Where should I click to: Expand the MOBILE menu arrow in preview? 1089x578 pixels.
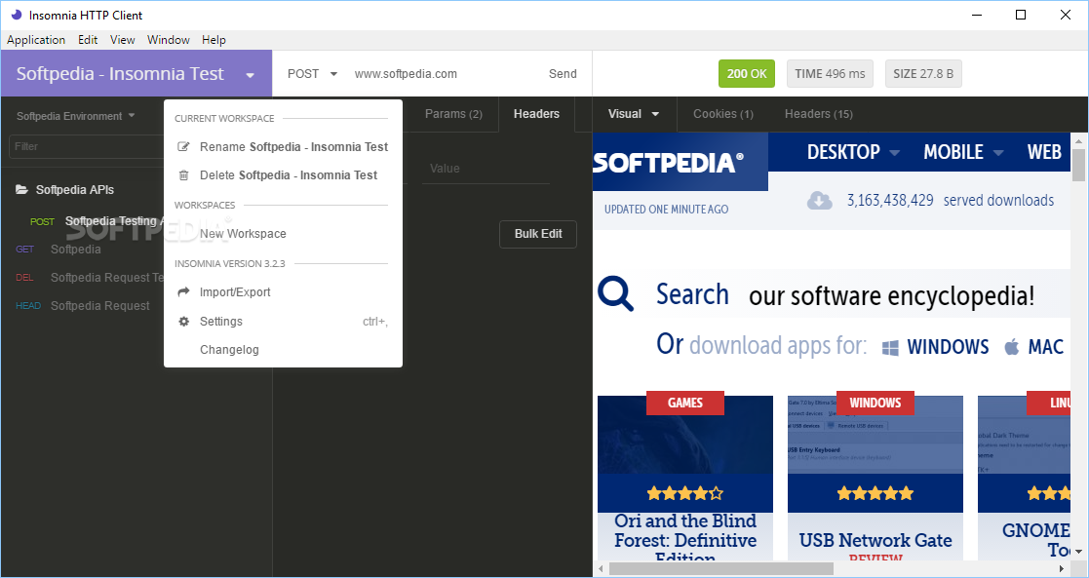click(998, 153)
